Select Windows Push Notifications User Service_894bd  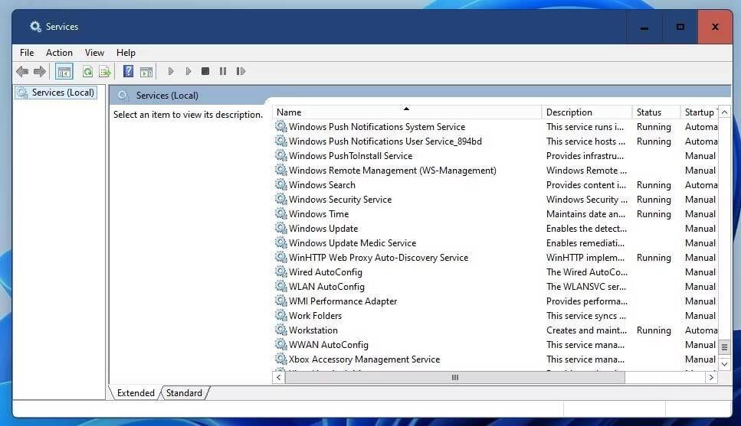[x=497, y=141]
